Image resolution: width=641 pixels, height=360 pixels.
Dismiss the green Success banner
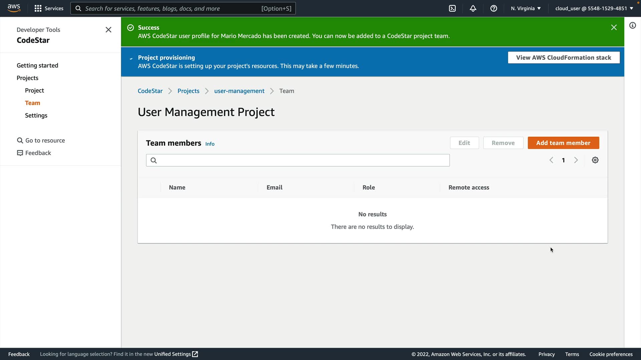(x=614, y=27)
